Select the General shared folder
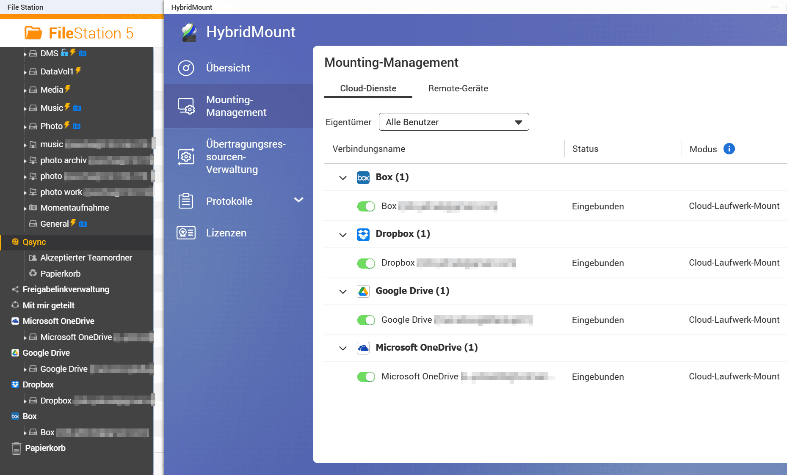This screenshot has width=787, height=475. click(x=55, y=224)
